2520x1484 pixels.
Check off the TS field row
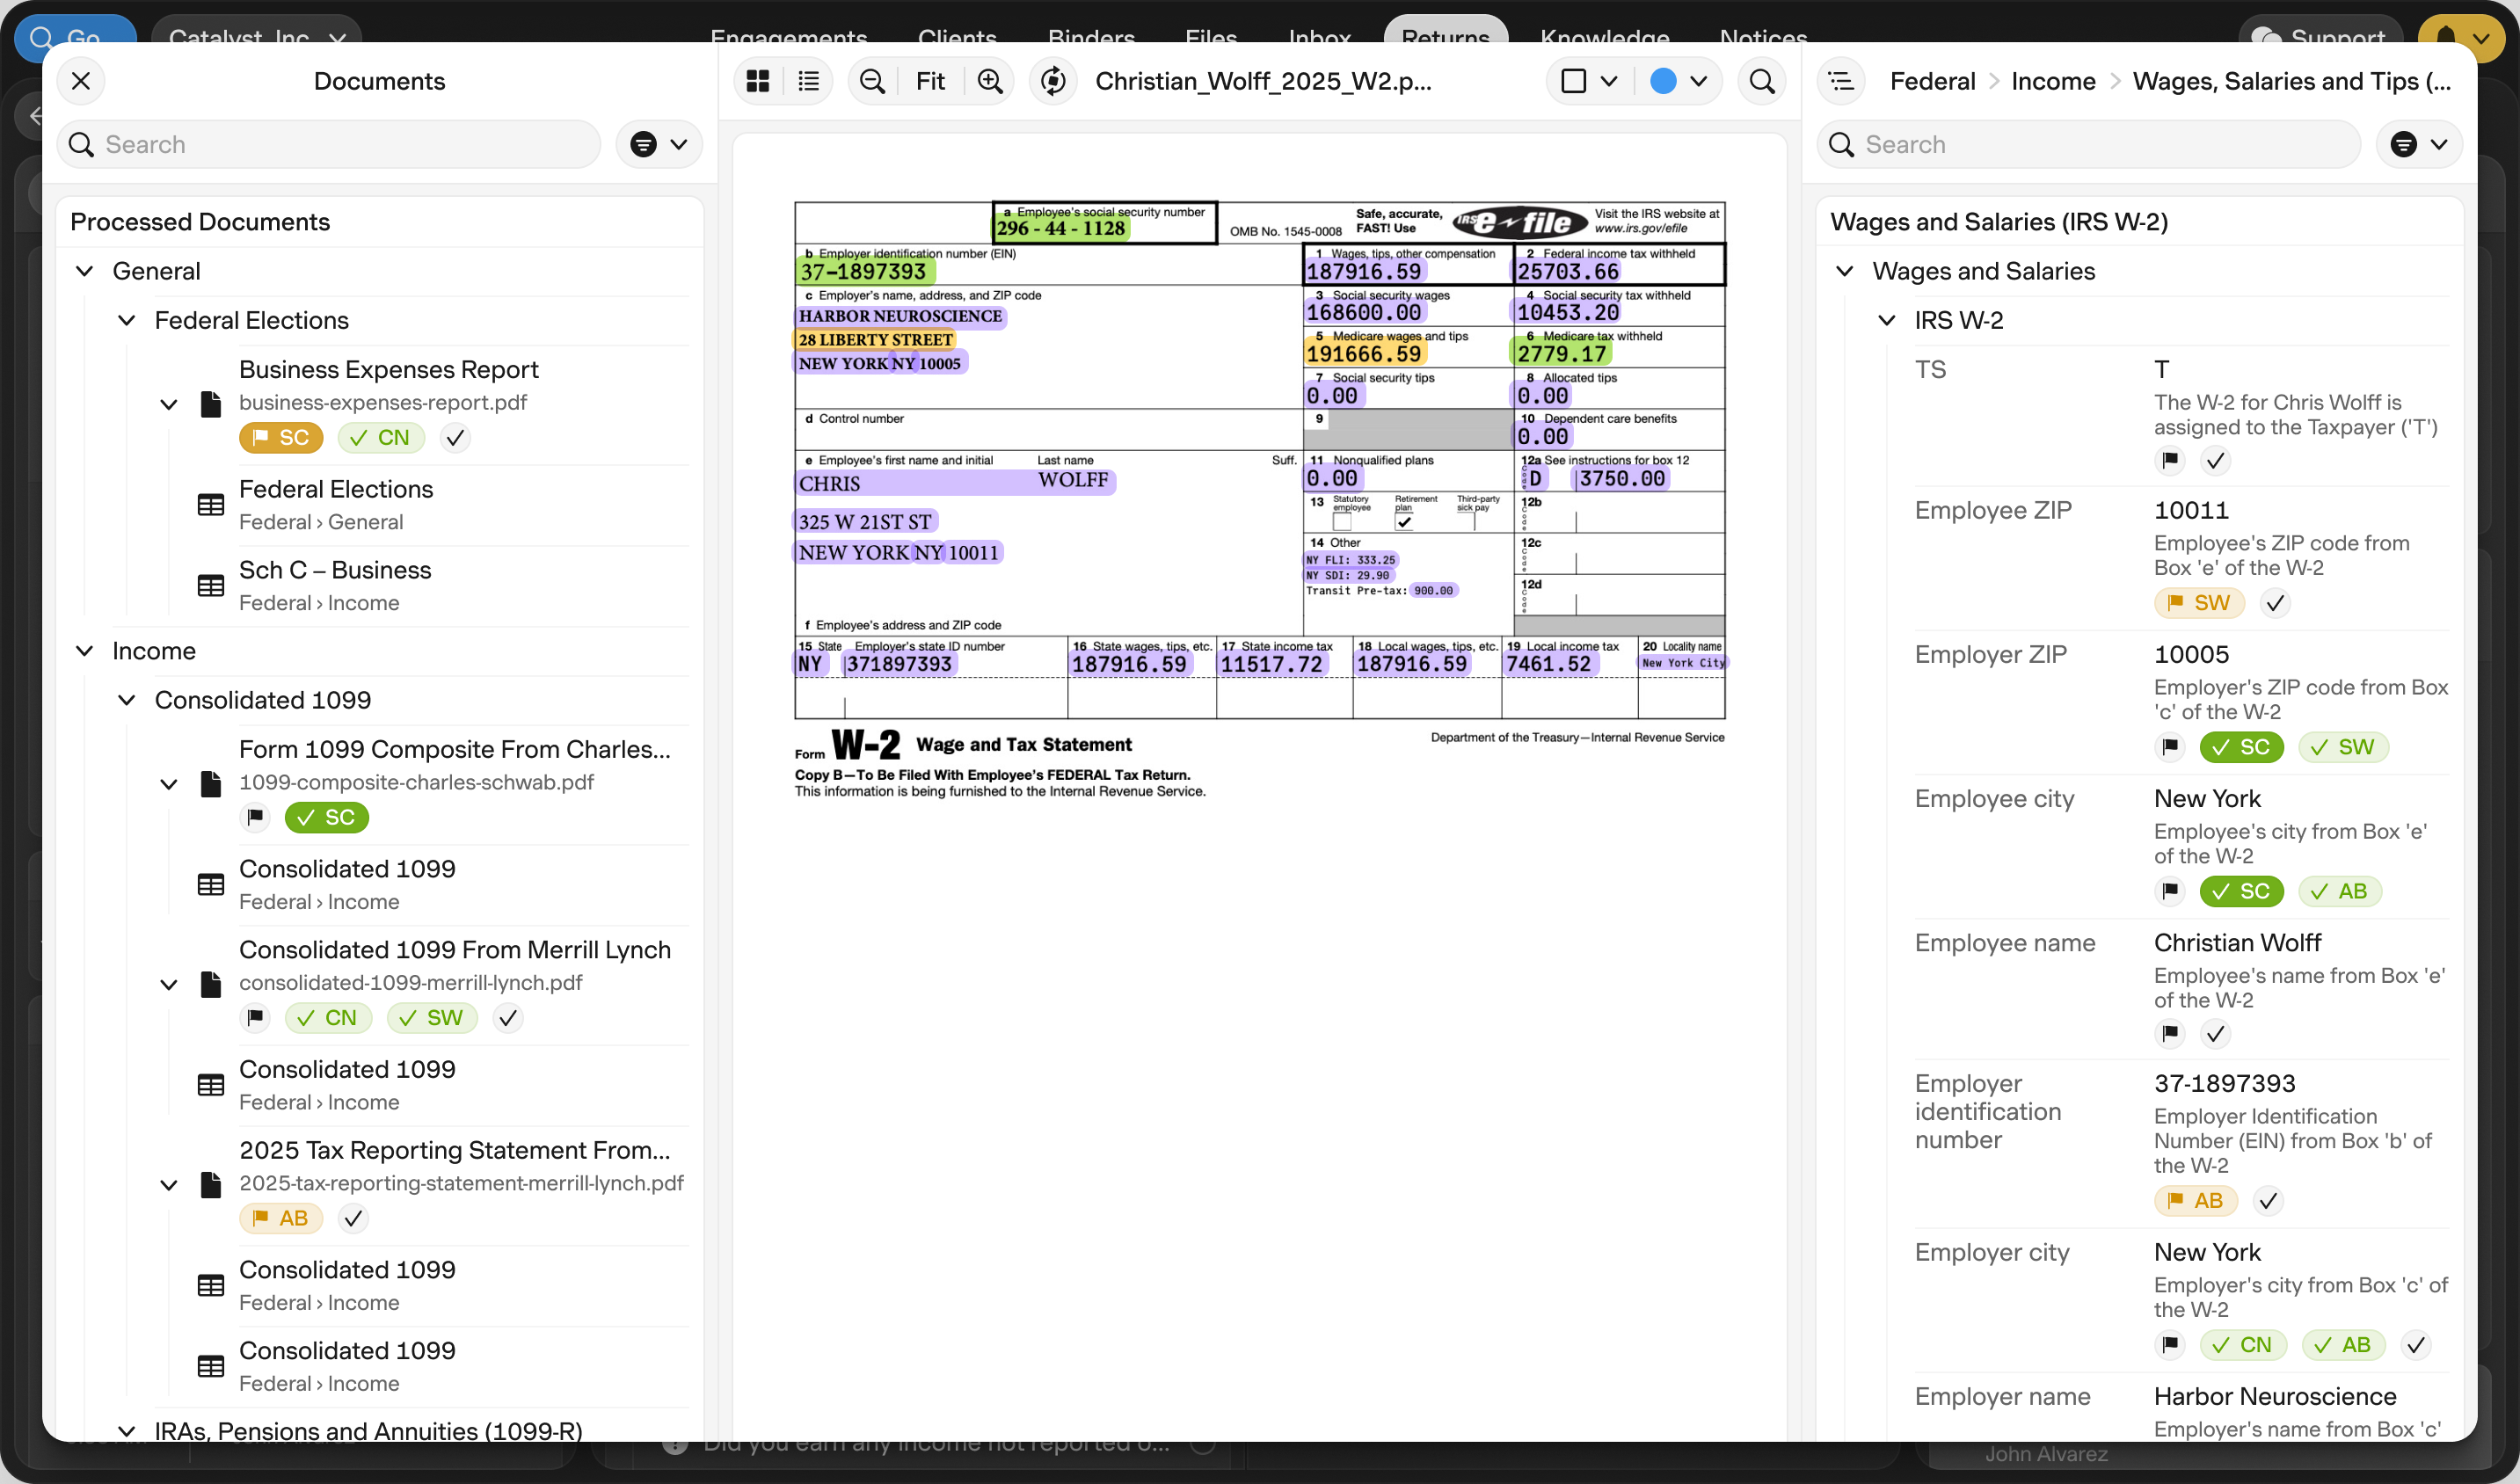pos(2215,461)
